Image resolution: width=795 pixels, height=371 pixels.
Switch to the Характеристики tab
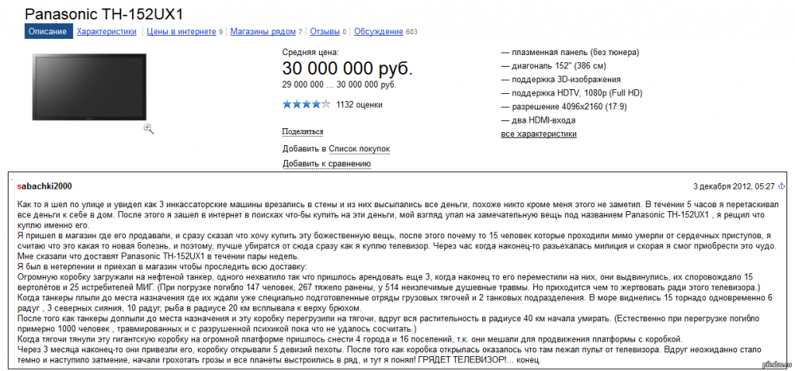pos(106,31)
